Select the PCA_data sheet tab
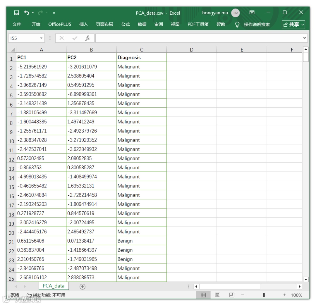Viewport: 316px width, 305px height. 54,286
